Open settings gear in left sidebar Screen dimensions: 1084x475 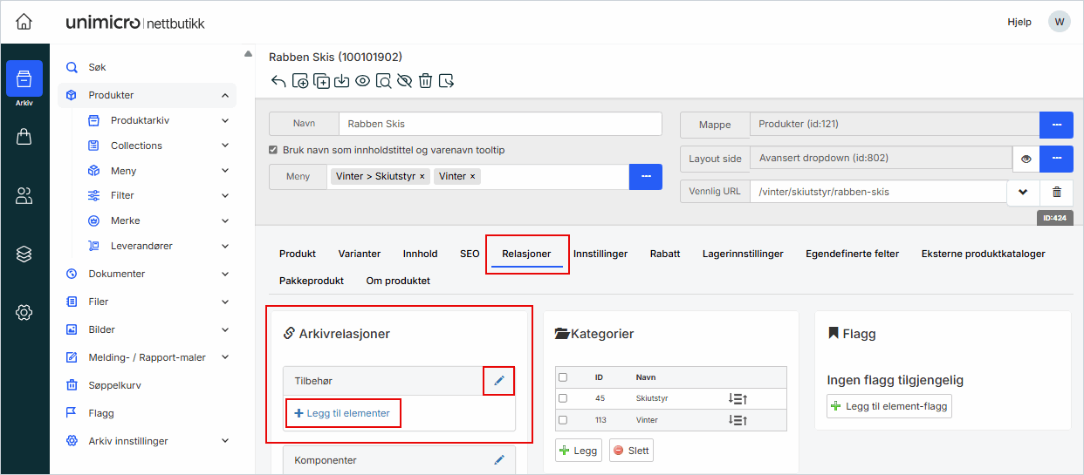coord(24,312)
